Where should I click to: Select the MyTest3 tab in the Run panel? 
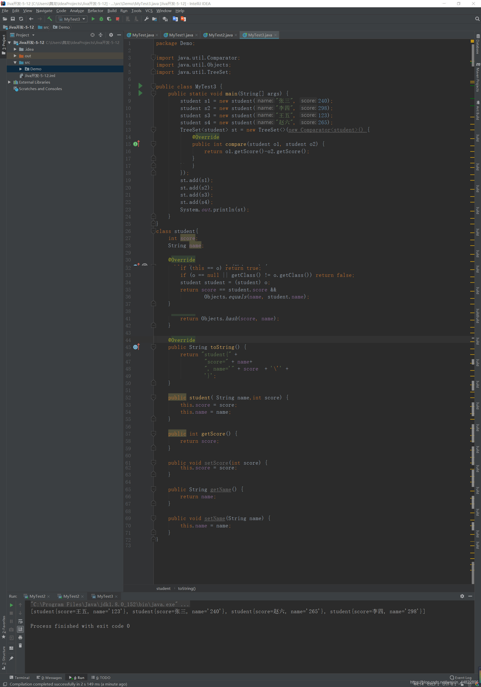(105, 596)
